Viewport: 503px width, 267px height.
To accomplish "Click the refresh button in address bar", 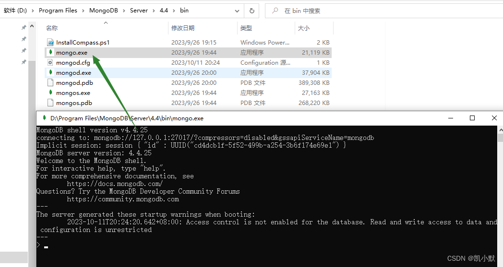I will pyautogui.click(x=252, y=11).
